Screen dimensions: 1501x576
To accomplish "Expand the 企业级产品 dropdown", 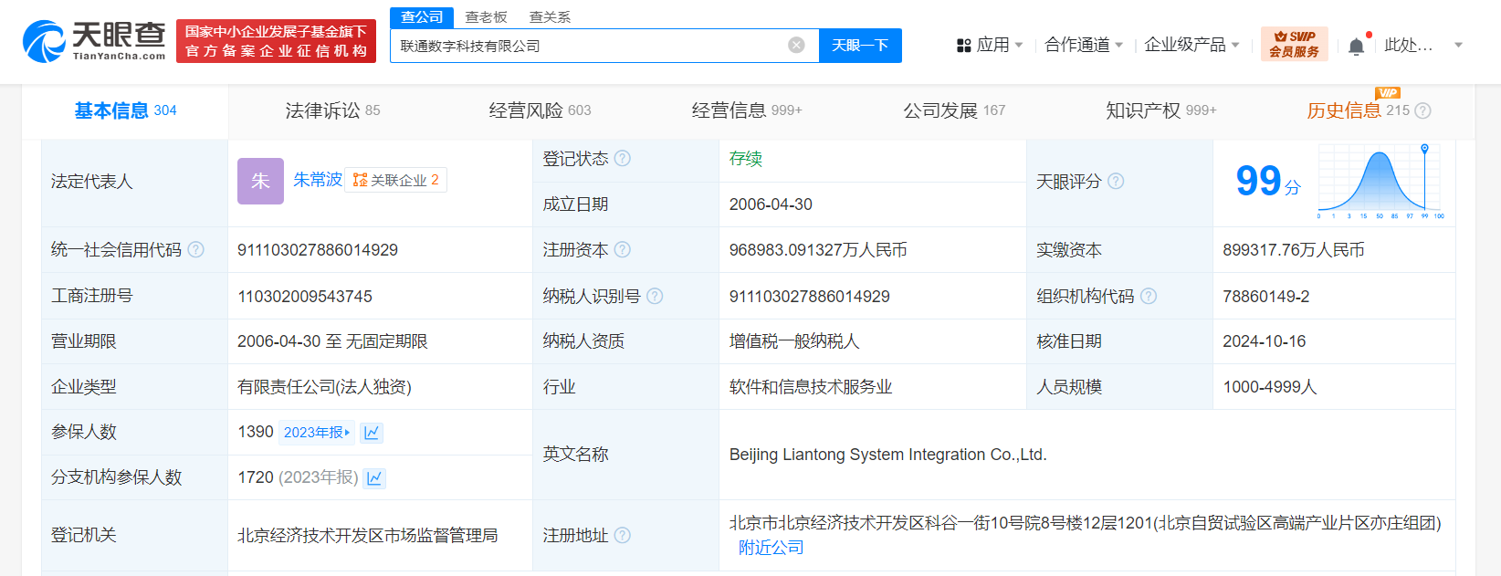I will pos(1191,45).
